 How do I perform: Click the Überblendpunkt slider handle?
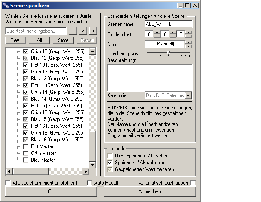click(x=169, y=53)
